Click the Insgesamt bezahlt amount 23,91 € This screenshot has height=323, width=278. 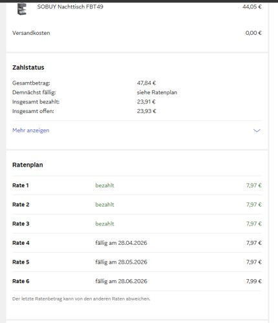tap(146, 101)
